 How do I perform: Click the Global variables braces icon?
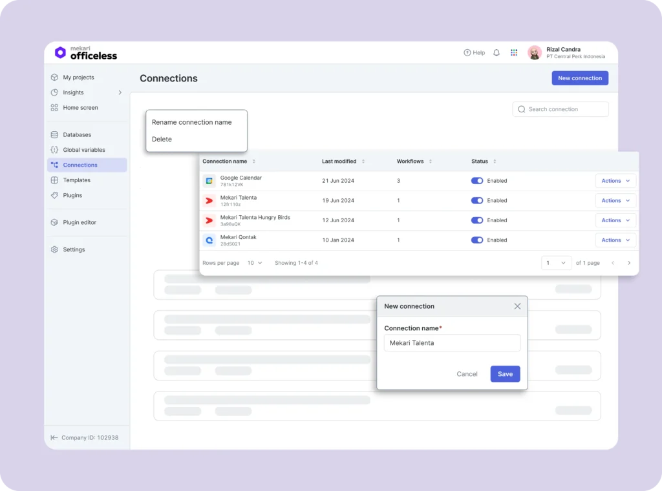[x=54, y=150]
